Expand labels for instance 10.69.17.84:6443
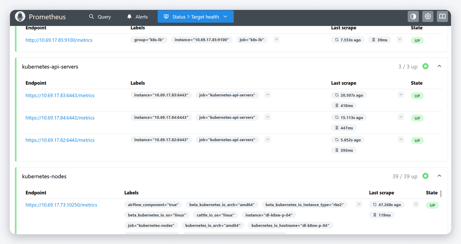Screen dimensions: 461x244 [268, 117]
